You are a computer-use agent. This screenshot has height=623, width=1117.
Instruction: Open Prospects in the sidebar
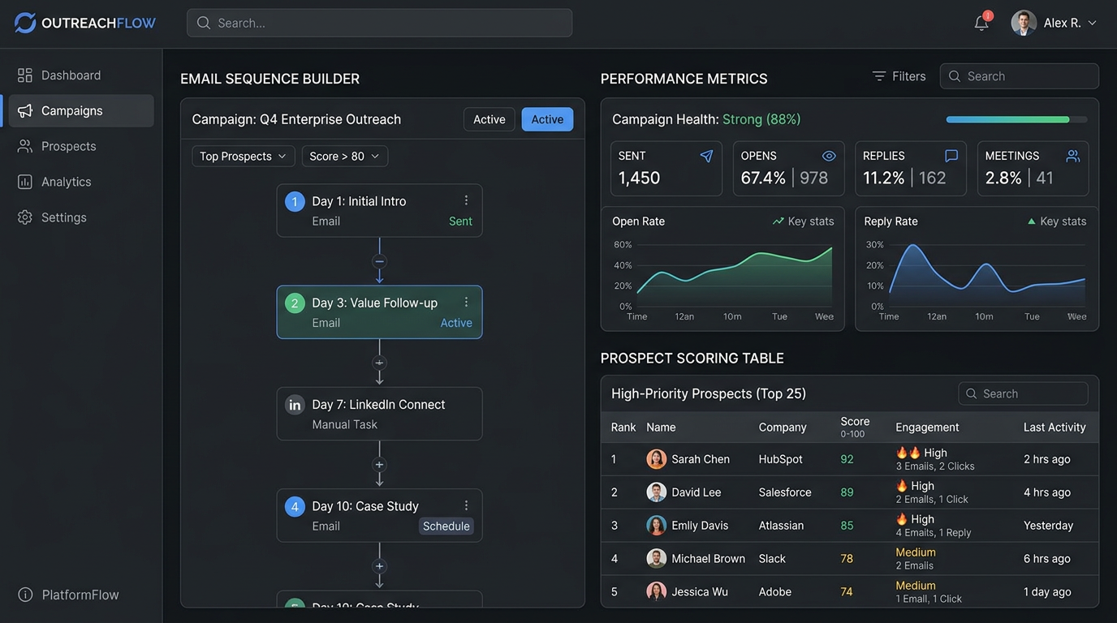(68, 146)
